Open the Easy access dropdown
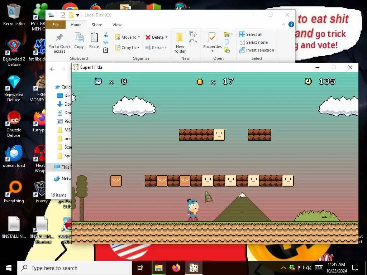The height and width of the screenshot is (275, 367). tap(193, 42)
